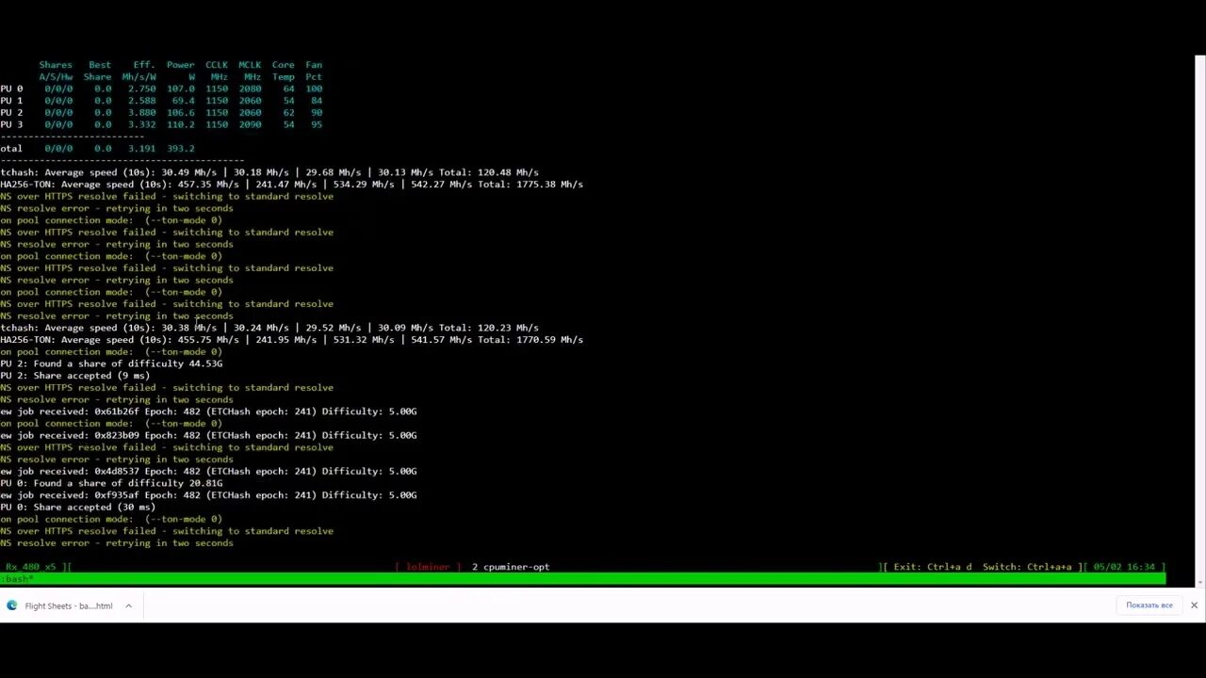Click 'Share accepted (30 ms)' line
The width and height of the screenshot is (1206, 678).
[78, 507]
